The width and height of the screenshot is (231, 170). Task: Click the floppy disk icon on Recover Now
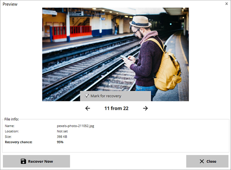[23, 161]
